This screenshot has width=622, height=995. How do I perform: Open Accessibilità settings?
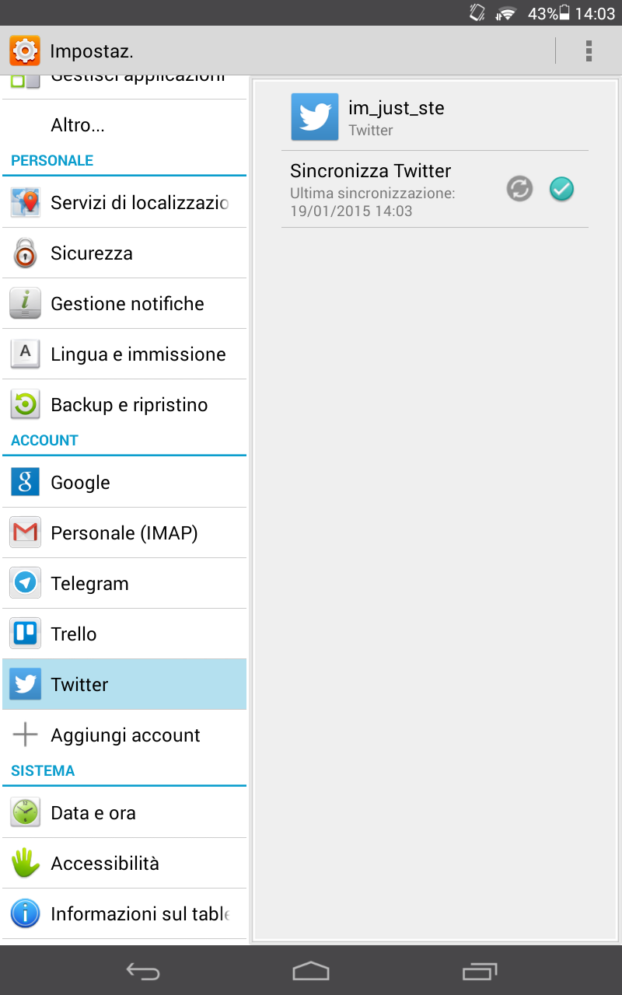(x=124, y=864)
